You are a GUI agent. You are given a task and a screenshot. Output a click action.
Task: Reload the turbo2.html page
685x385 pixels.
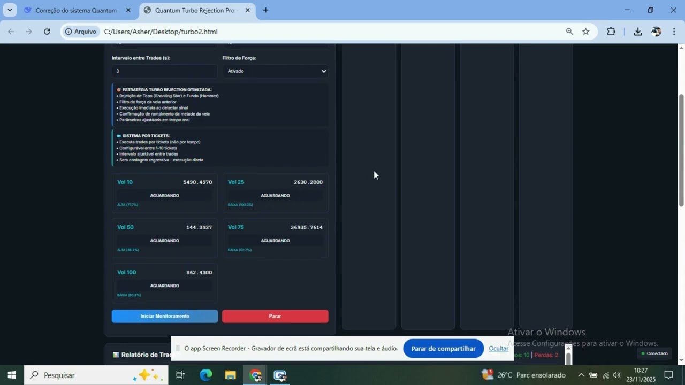click(47, 32)
